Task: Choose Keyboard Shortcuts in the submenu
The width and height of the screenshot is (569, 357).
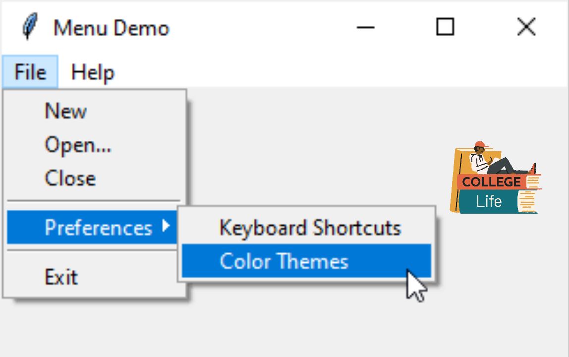Action: coord(310,228)
